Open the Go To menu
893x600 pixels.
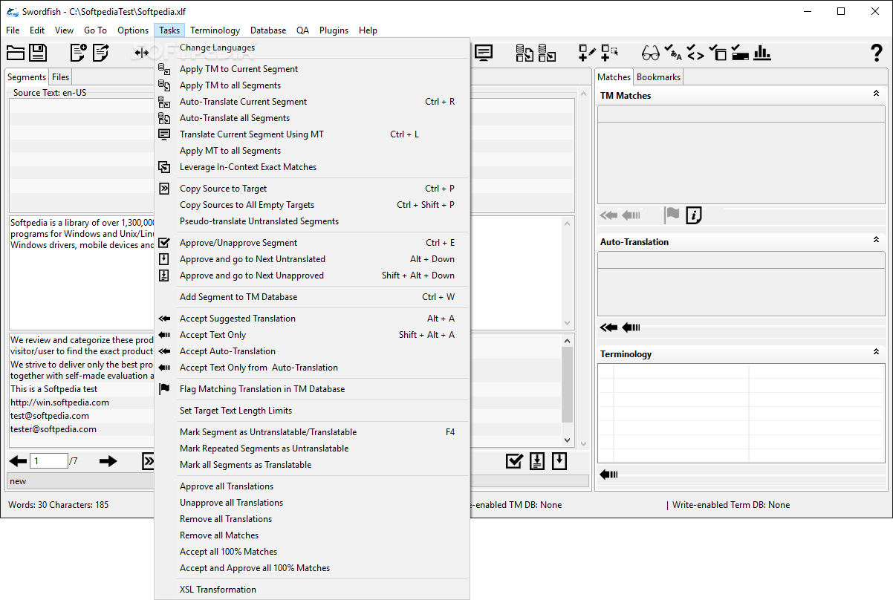(95, 30)
